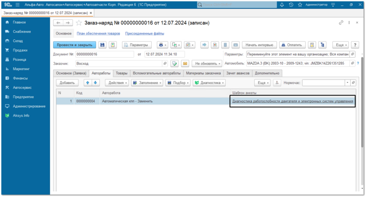366x197 pixels.
Task: Add document to favorites star
Action: 79,23
